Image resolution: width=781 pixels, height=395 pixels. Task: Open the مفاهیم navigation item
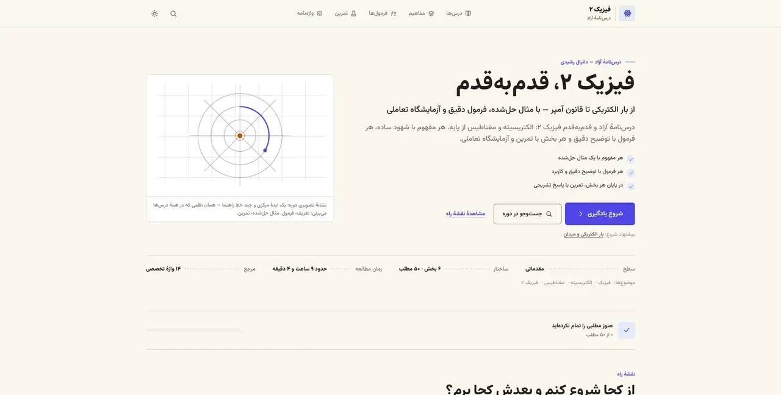click(421, 13)
